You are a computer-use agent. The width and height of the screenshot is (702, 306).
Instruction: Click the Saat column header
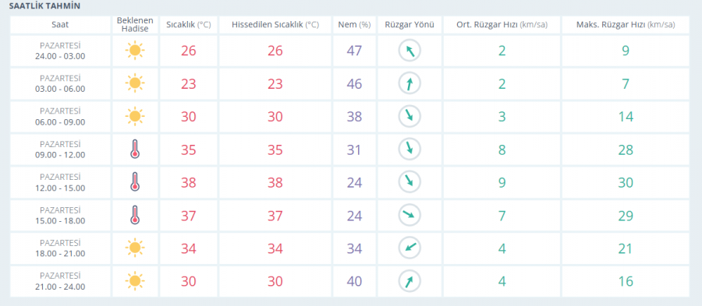point(60,25)
